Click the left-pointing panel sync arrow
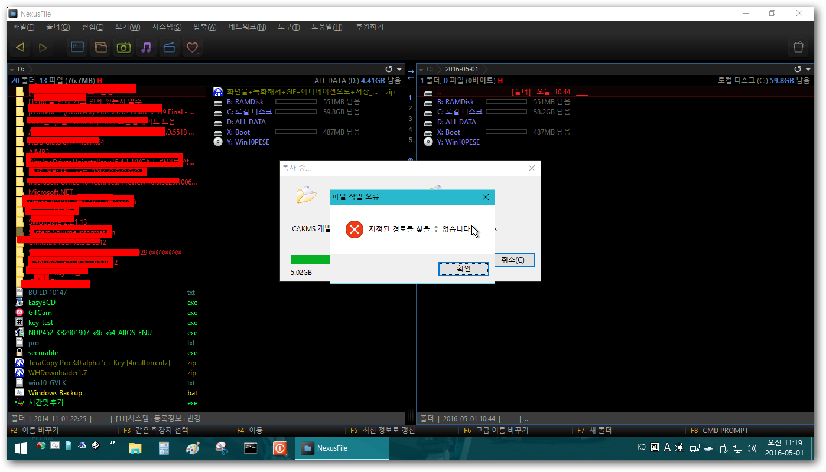Viewport: 826px width, 472px height. (411, 78)
